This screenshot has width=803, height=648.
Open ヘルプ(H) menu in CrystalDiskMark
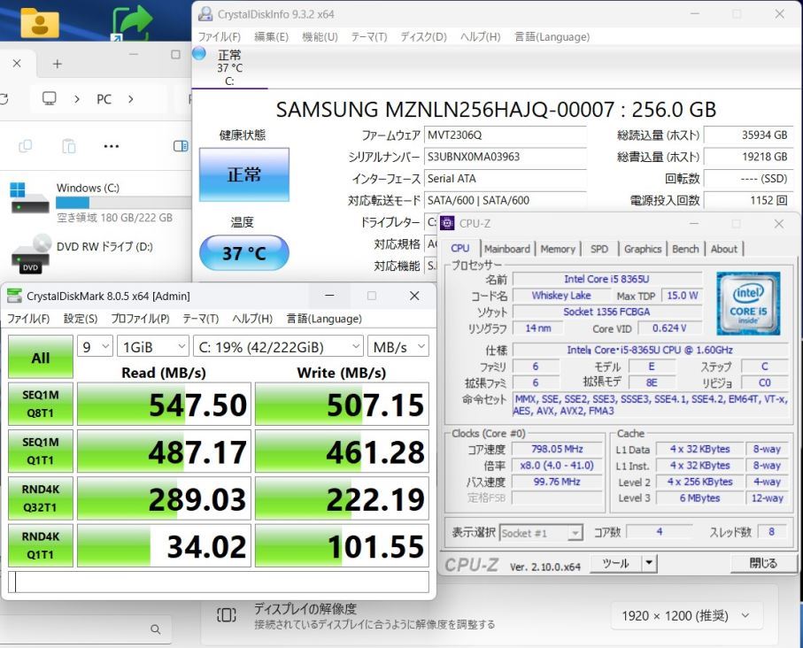252,319
